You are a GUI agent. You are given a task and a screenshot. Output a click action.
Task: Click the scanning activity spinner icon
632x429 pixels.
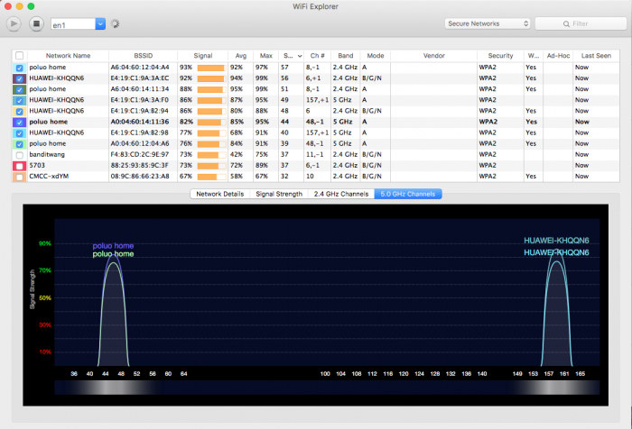[116, 23]
